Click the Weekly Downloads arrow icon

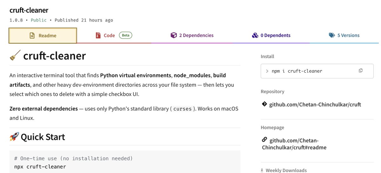(262, 170)
